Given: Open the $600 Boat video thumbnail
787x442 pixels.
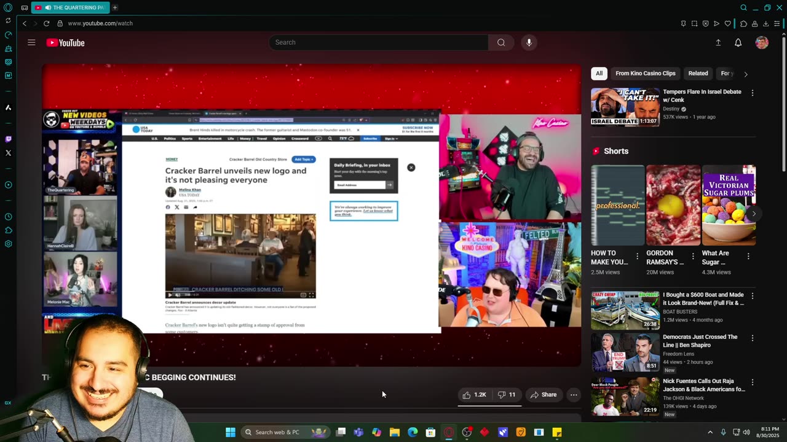Looking at the screenshot, I should click(x=625, y=311).
